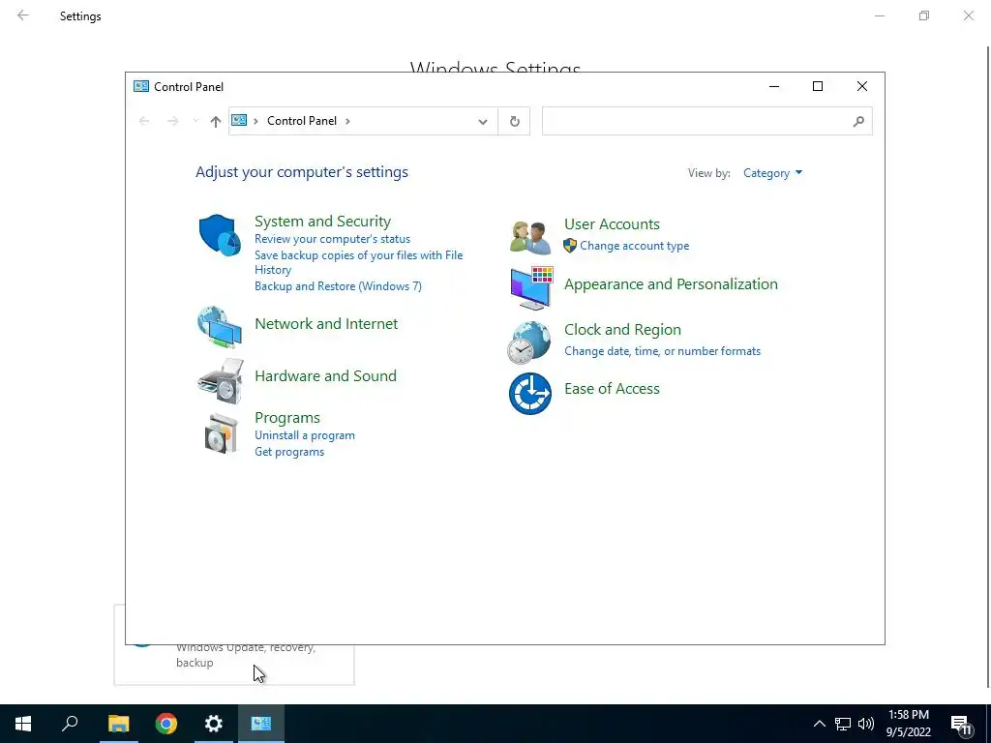Open notification center icon

[x=961, y=724]
